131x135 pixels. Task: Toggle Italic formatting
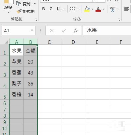[x=51, y=9]
